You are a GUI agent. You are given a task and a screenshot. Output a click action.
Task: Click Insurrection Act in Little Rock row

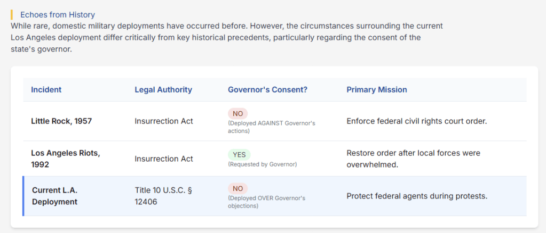click(x=163, y=121)
